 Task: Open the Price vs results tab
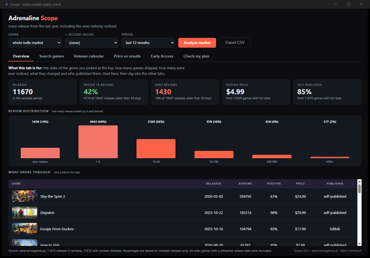tap(127, 56)
